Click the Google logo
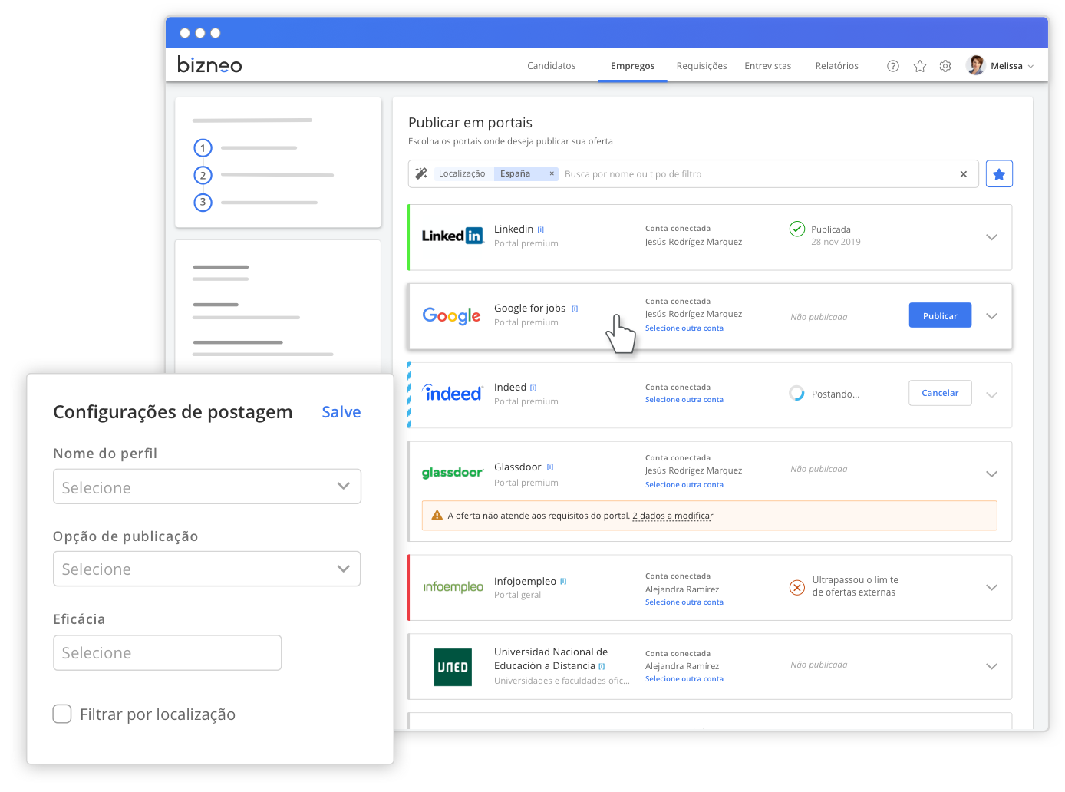The image size is (1065, 792). [x=452, y=316]
